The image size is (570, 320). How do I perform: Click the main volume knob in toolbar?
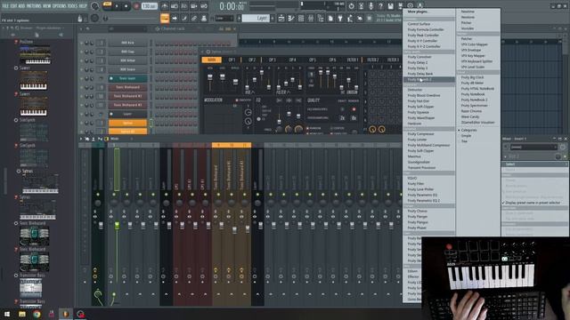coord(95,6)
